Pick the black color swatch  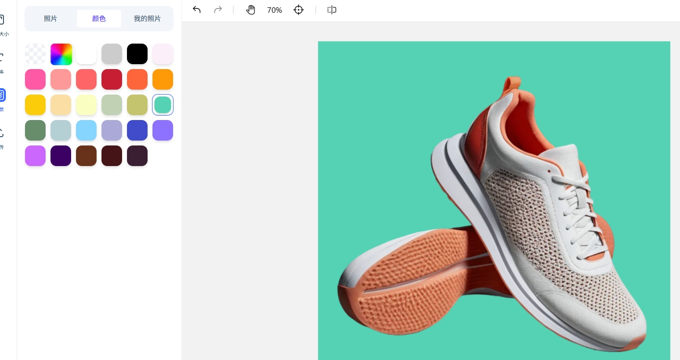coord(137,54)
